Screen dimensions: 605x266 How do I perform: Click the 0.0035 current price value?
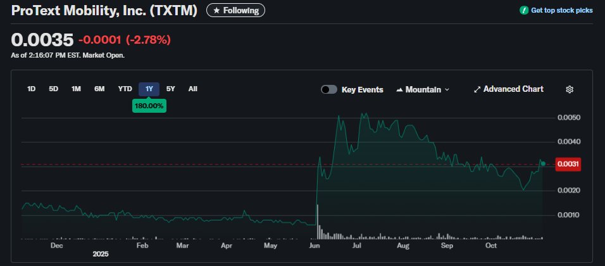(42, 40)
